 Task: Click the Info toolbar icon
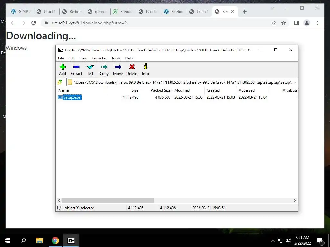[x=145, y=69]
